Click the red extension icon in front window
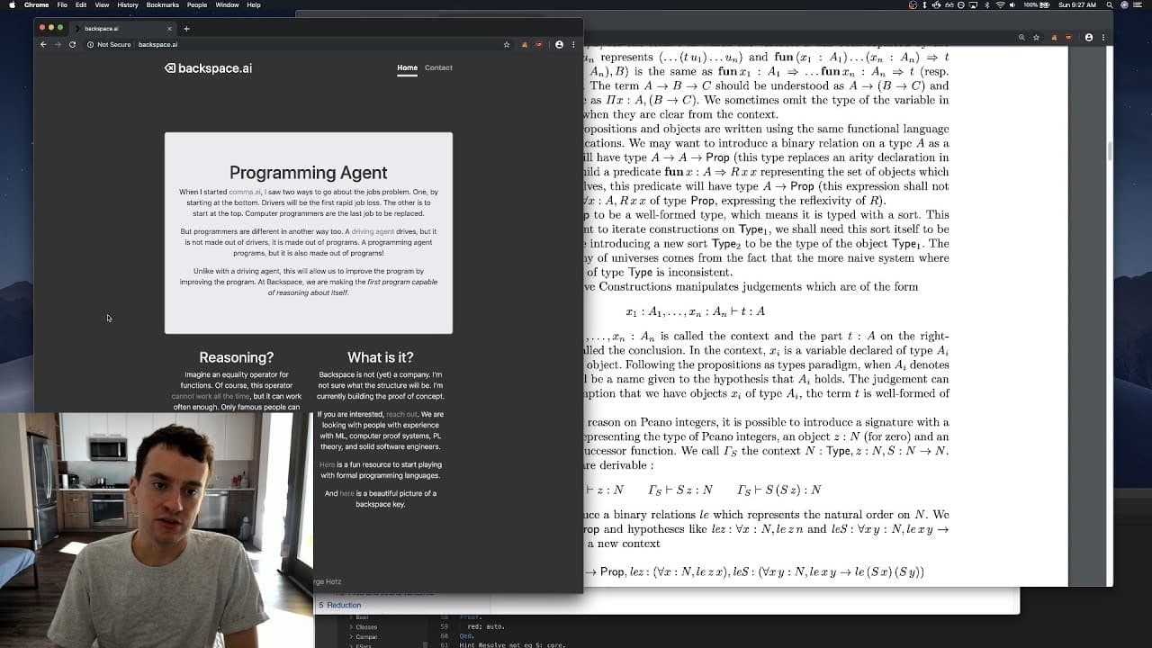 (x=539, y=44)
